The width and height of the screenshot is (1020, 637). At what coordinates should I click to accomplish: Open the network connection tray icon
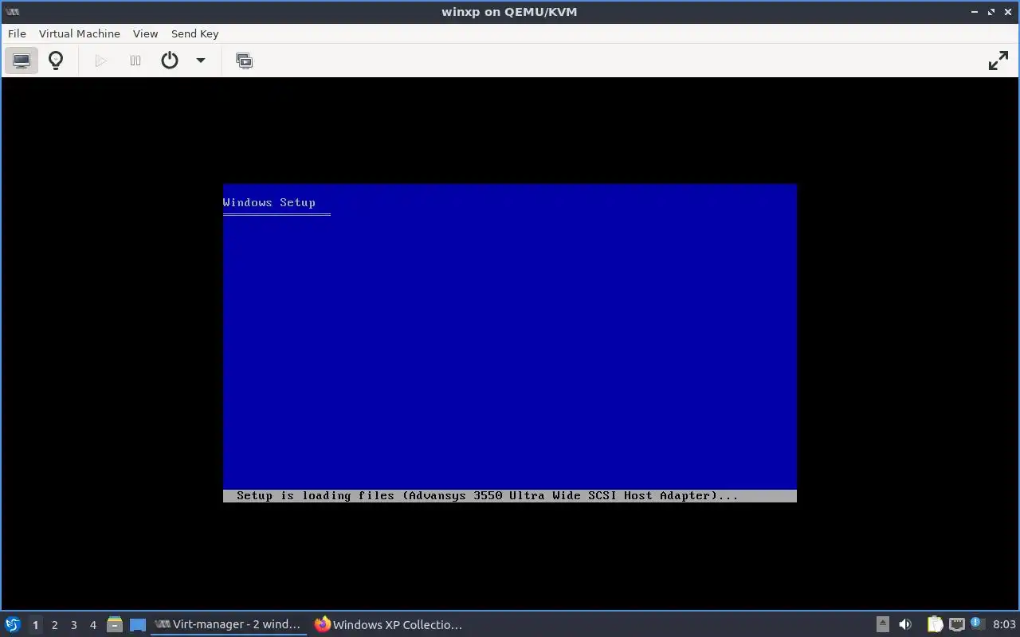[x=956, y=624]
